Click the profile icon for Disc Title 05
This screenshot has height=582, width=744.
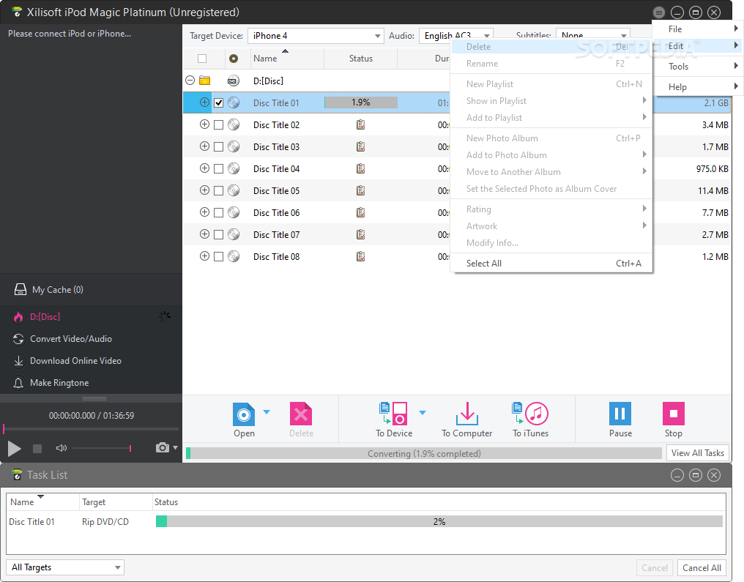click(360, 190)
